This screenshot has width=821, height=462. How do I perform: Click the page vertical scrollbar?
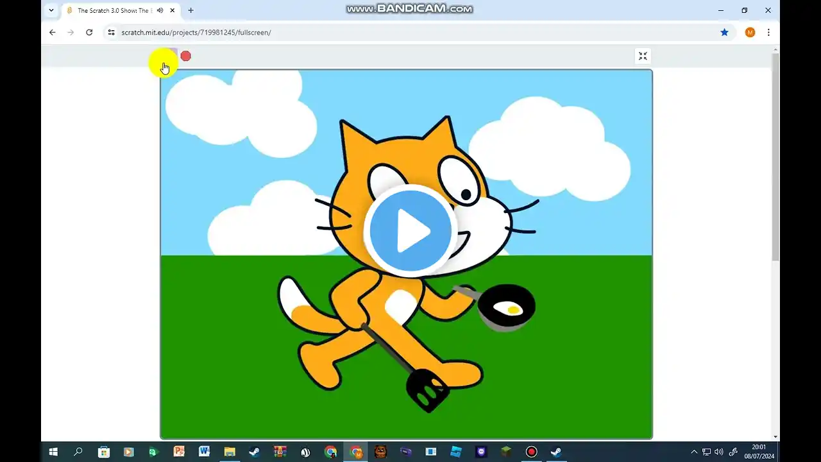(x=775, y=244)
